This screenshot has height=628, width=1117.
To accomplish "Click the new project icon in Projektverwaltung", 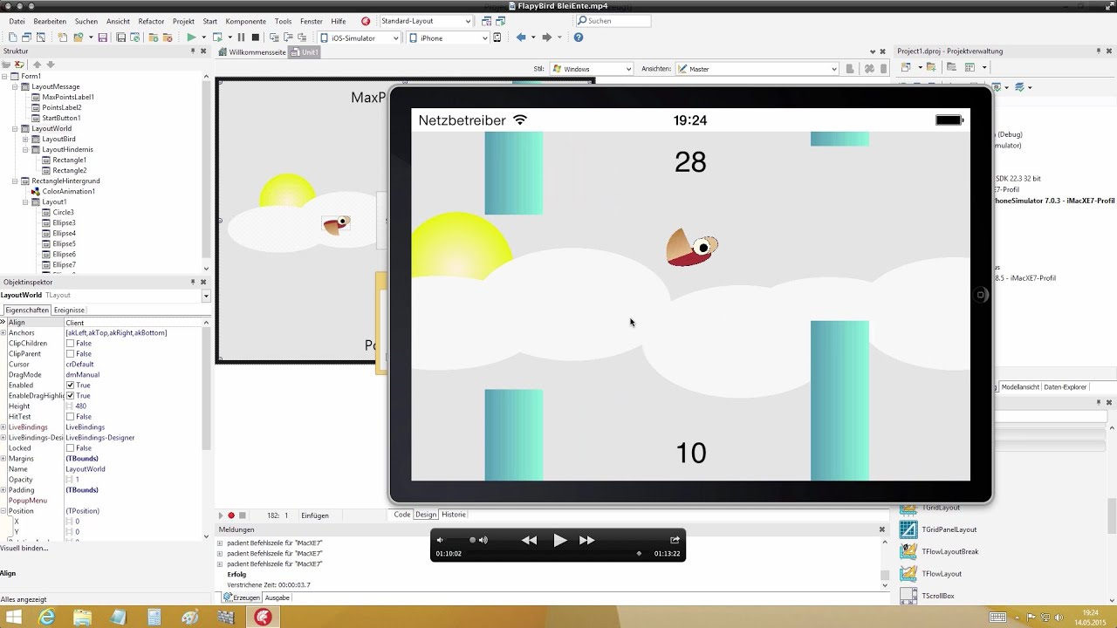I will pyautogui.click(x=906, y=67).
